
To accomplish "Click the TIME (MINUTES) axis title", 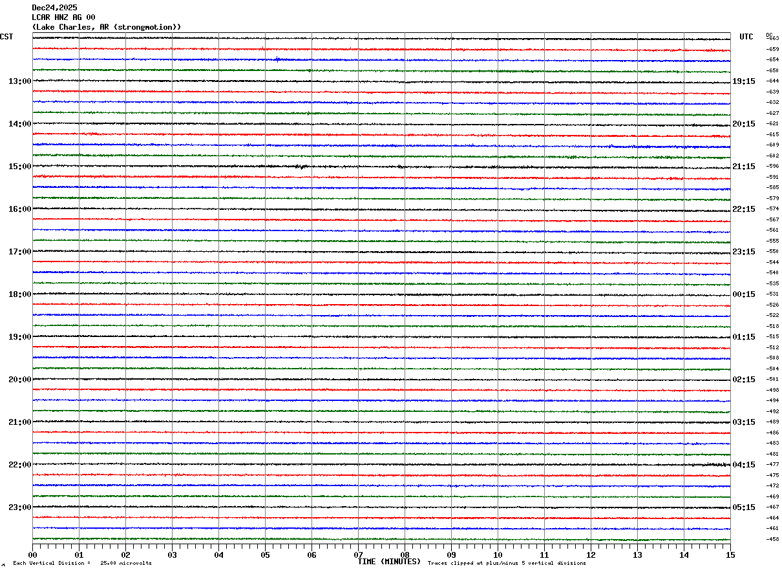I will (389, 562).
